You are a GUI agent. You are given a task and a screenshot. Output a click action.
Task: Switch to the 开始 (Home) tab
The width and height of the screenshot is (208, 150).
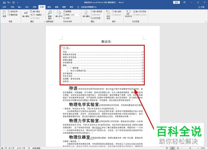coord(12,7)
